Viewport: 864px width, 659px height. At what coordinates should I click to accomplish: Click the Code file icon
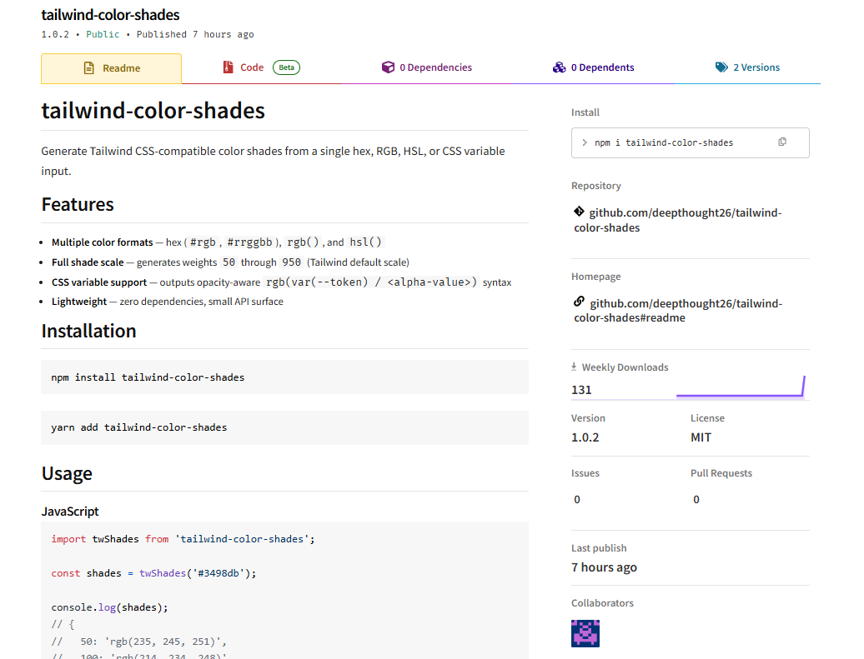click(229, 67)
